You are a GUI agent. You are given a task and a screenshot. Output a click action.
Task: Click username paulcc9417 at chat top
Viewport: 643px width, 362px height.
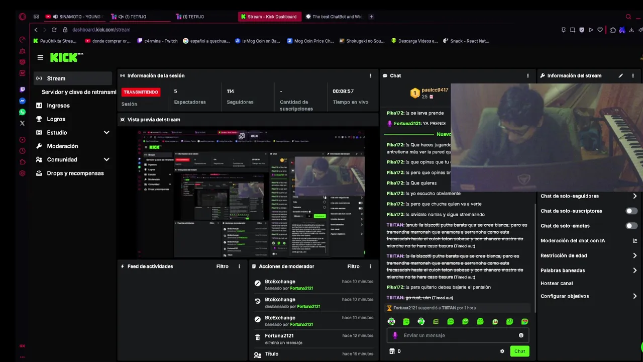click(435, 90)
